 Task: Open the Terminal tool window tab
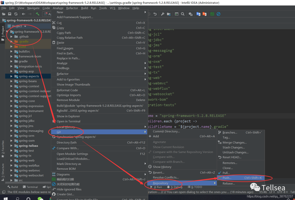(x=30, y=187)
